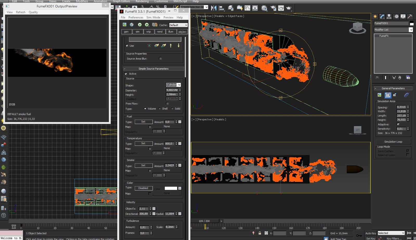Screen dimensions: 416x240
Task: Enable the Free Flow checkbox
Action: [x=167, y=104]
